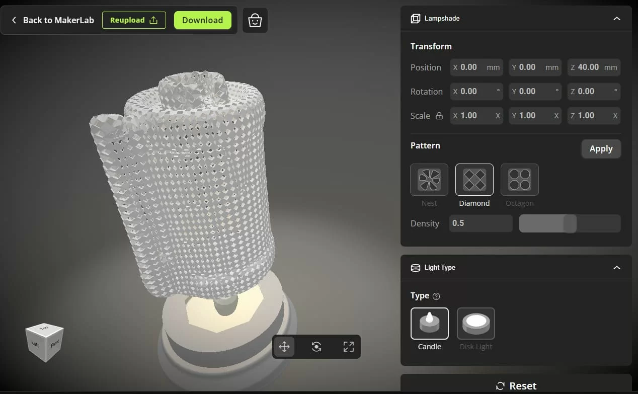
Task: Edit Scale X value field
Action: 476,116
